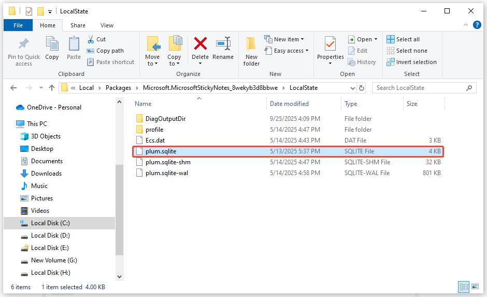
Task: Click the Back navigation arrow
Action: tap(13, 88)
